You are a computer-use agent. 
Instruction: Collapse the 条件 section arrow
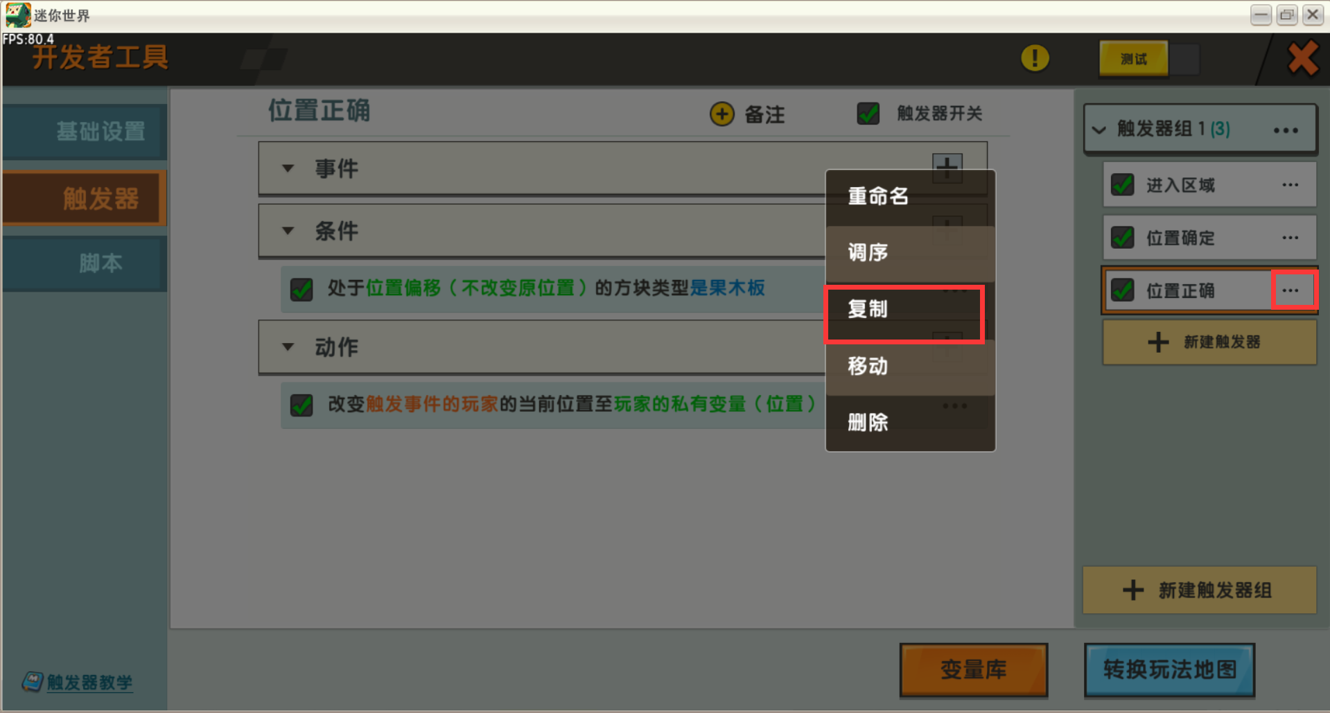(x=288, y=231)
